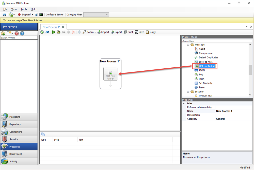
Task: Open the Deployment navigation section
Action: [19, 154]
